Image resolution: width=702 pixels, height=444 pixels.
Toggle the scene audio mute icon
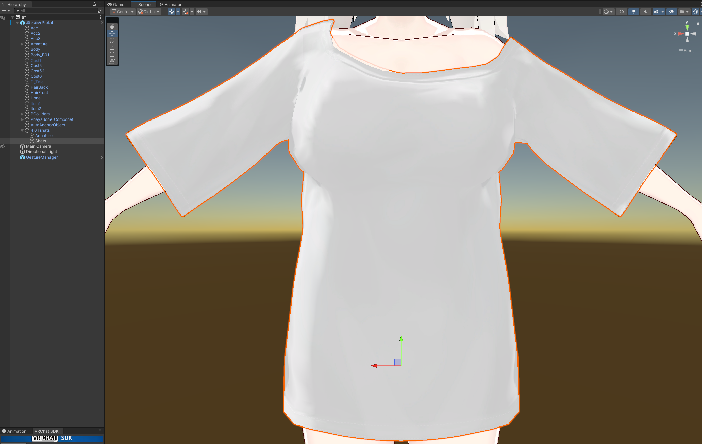[645, 12]
